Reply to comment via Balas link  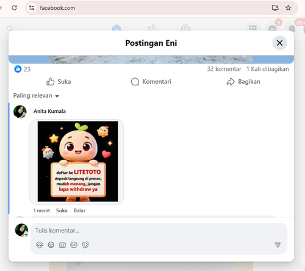tap(80, 211)
